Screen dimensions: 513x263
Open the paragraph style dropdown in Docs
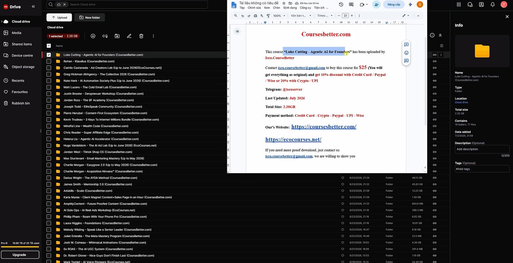click(301, 16)
